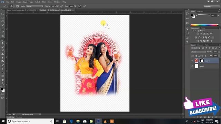Select the Layer 0 thumbnail
The height and width of the screenshot is (124, 221).
click(x=196, y=66)
